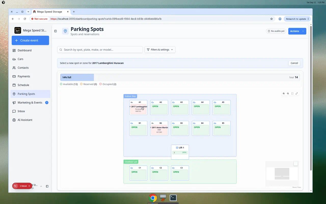Click the zoom out magnifier on the map
Image resolution: width=326 pixels, height=204 pixels.
[288, 94]
